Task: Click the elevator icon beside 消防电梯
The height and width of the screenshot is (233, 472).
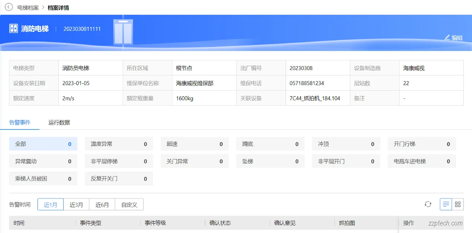Action: (x=13, y=29)
